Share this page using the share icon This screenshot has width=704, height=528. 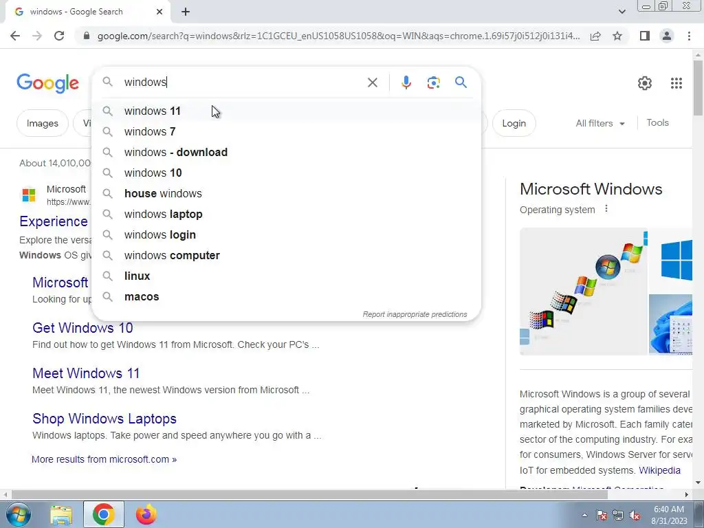[595, 36]
